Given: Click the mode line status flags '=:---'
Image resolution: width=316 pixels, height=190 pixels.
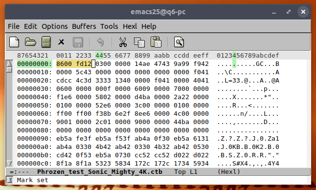Looking at the screenshot, I should click(x=19, y=172).
